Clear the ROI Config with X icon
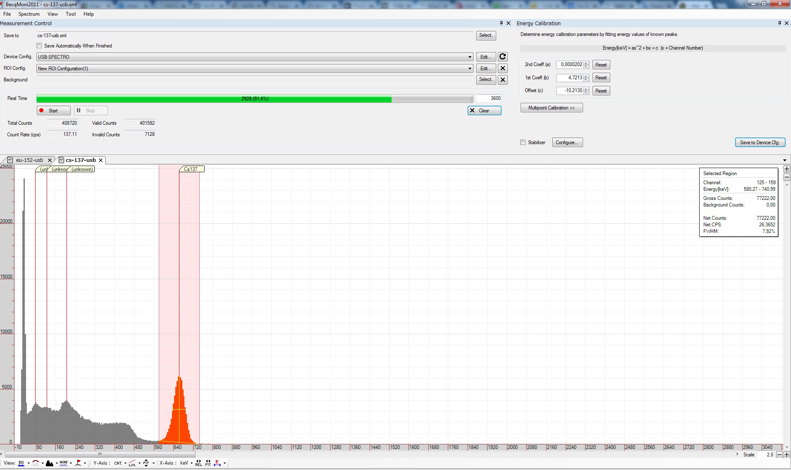This screenshot has width=791, height=470. pyautogui.click(x=502, y=69)
